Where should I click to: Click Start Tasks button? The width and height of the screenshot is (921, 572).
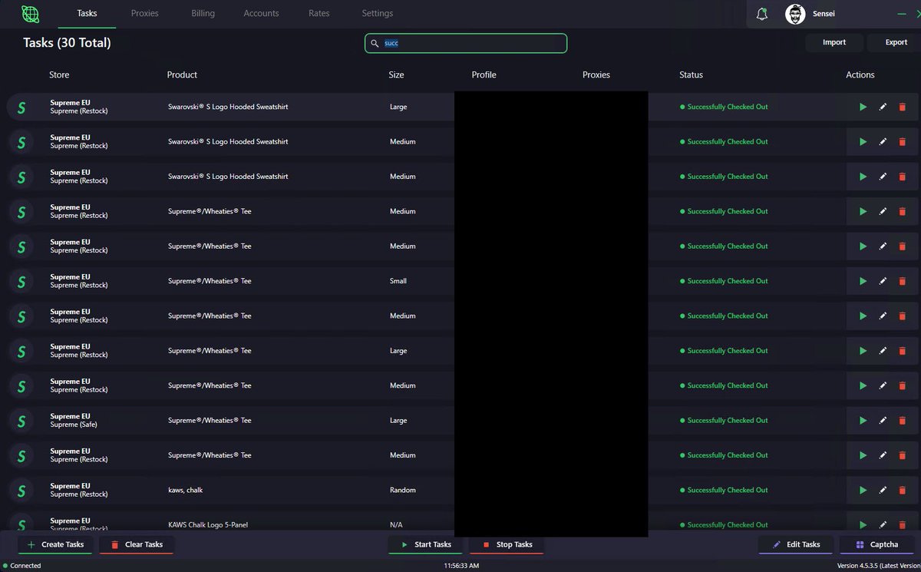coord(425,544)
